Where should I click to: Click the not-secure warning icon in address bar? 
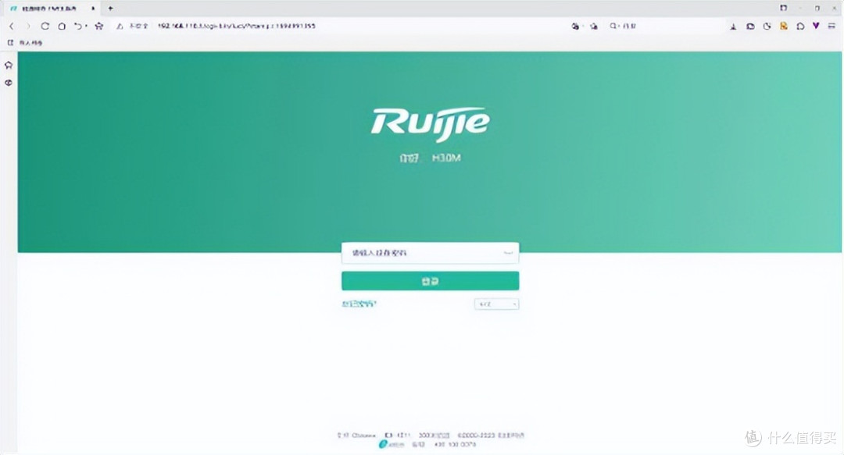tap(120, 26)
